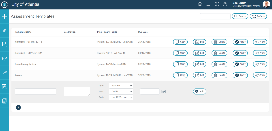The image size is (272, 131).
Task: Click the Refresh button
Action: pyautogui.click(x=258, y=16)
